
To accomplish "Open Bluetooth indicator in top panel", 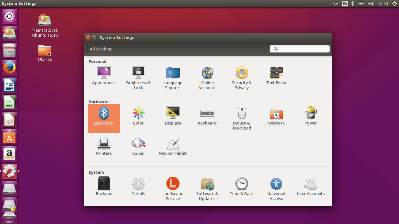I will click(x=353, y=3).
